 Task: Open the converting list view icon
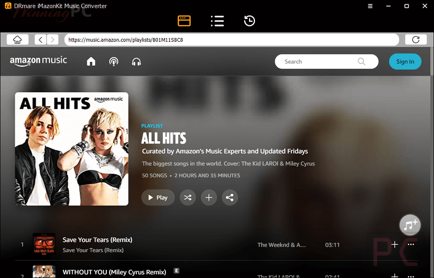click(217, 21)
